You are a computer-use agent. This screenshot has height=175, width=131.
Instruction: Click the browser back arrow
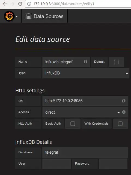click(5, 4)
